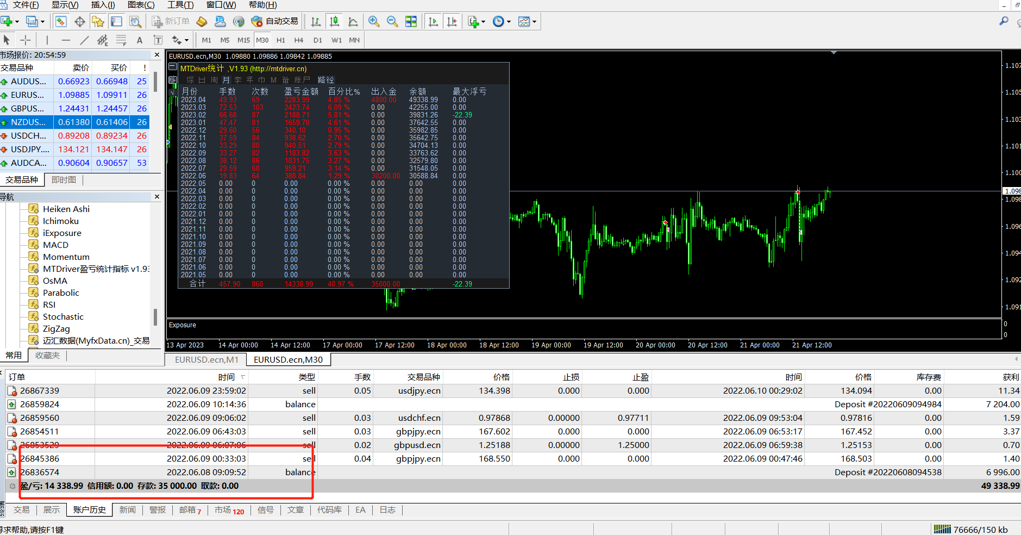Switch to the 账户历史 tab
The height and width of the screenshot is (535, 1021).
click(x=90, y=510)
